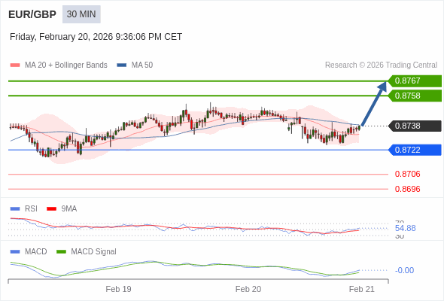The height and width of the screenshot is (301, 444).
Task: Click the Research © 2026 Trading Central credit
Action: (x=381, y=65)
